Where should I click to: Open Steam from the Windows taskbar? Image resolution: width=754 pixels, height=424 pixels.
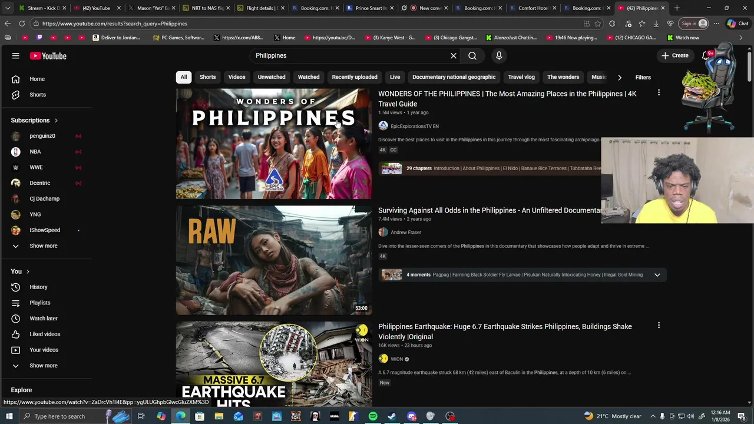click(392, 416)
